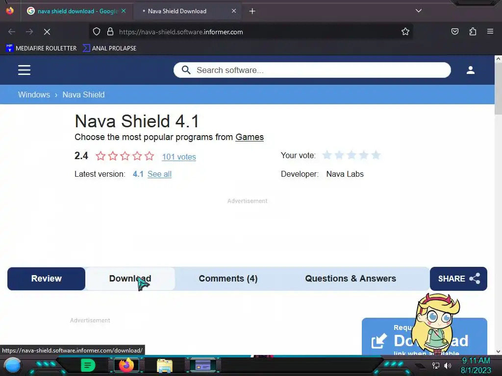
Task: Click the SHARE button
Action: [458, 279]
